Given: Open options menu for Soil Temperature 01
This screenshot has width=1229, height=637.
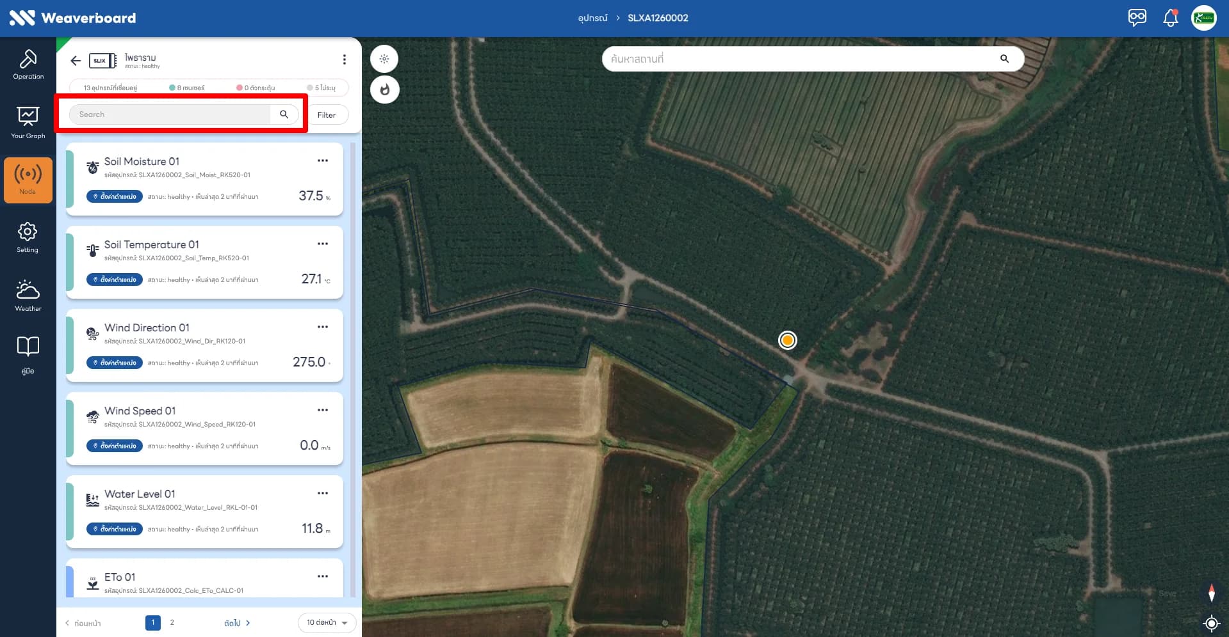Looking at the screenshot, I should click(323, 244).
